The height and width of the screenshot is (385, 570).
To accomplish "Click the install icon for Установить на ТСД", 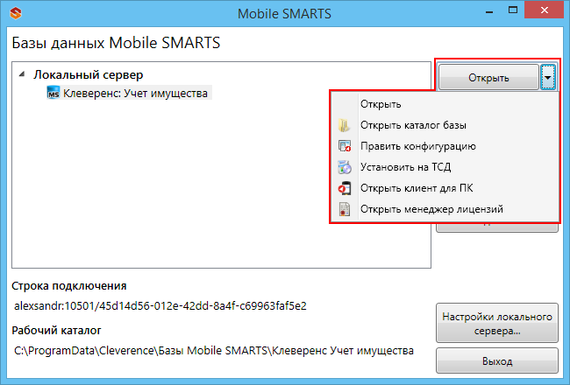I will pyautogui.click(x=345, y=167).
